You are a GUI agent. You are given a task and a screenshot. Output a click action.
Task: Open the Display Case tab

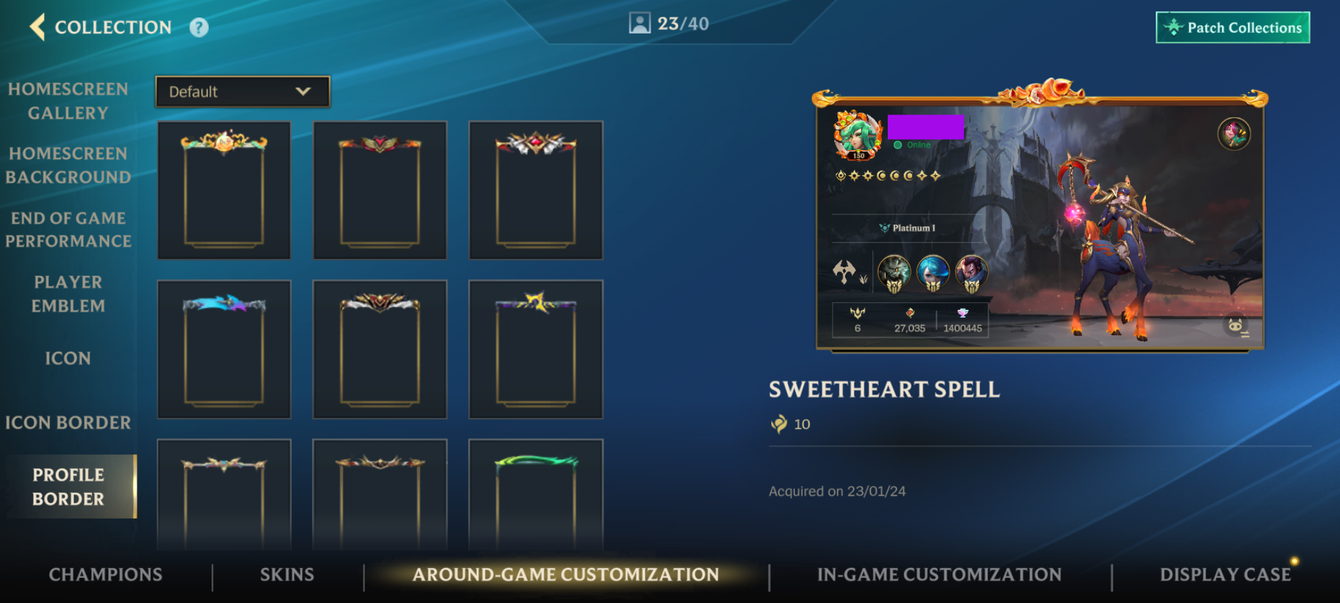(1226, 574)
